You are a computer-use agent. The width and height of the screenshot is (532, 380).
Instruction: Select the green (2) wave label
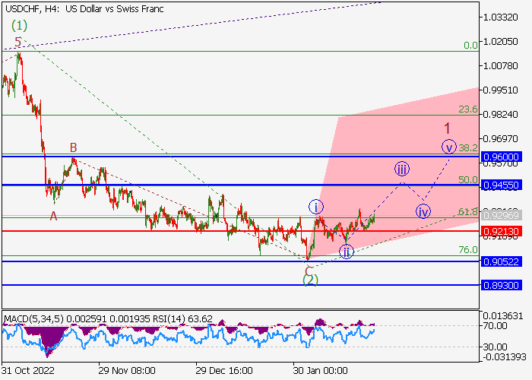(310, 280)
